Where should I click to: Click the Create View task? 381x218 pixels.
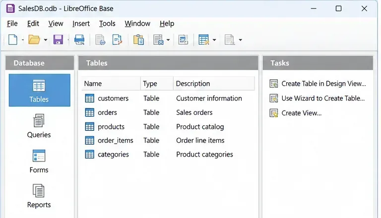[301, 113]
